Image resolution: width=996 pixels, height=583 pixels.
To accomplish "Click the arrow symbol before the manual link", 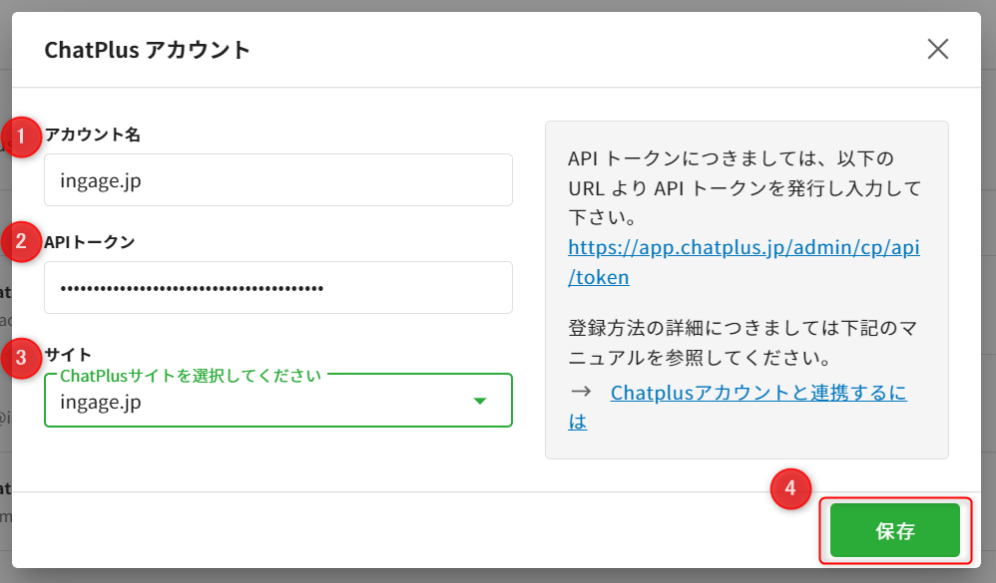I will point(581,393).
